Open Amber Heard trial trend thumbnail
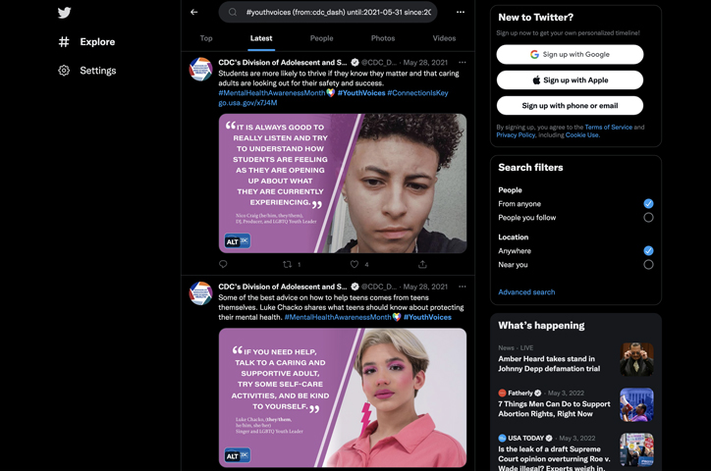Image resolution: width=711 pixels, height=471 pixels. pos(636,359)
